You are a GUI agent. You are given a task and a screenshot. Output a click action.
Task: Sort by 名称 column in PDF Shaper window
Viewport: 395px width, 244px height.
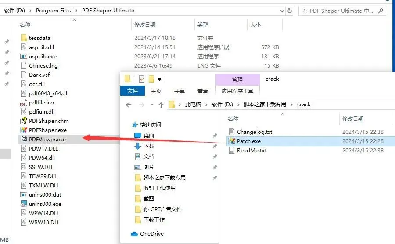pyautogui.click(x=25, y=25)
